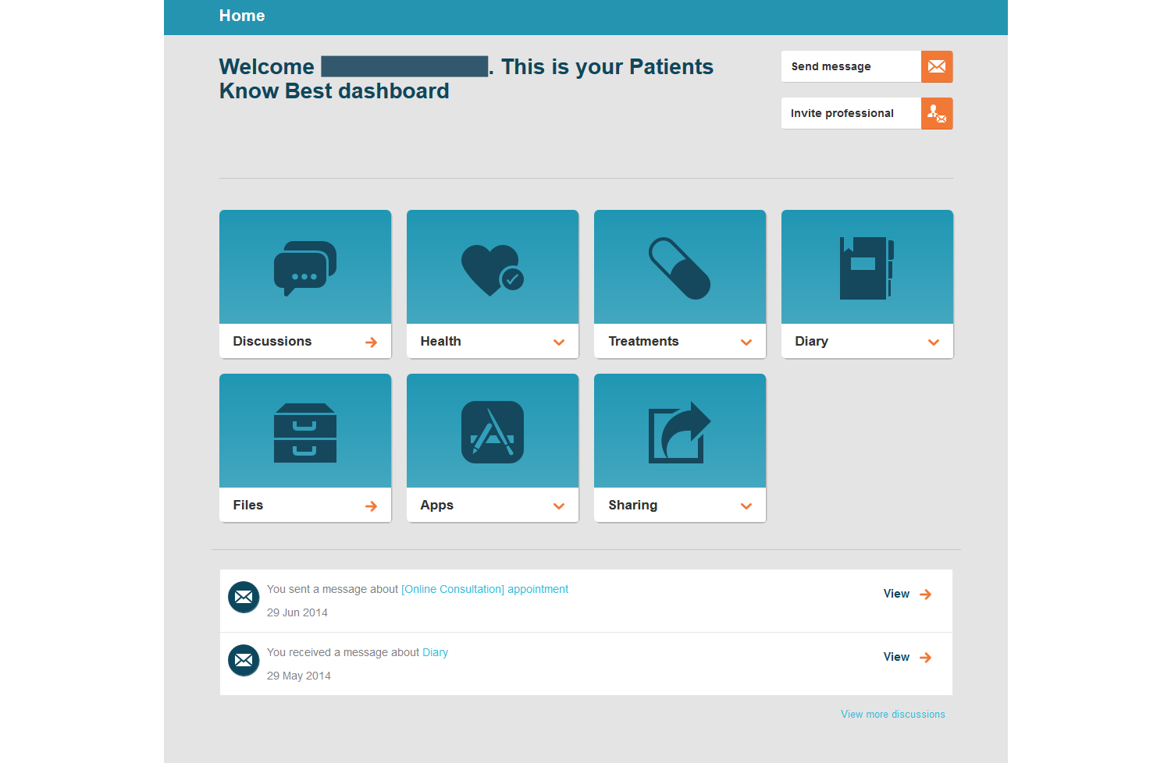
Task: Expand the Diary dropdown chevron
Action: (x=934, y=342)
